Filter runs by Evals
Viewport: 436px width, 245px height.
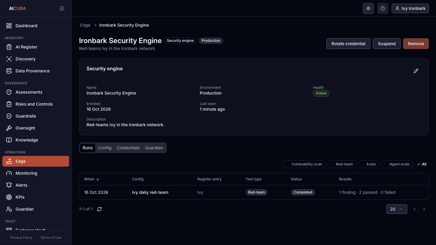coord(369,164)
